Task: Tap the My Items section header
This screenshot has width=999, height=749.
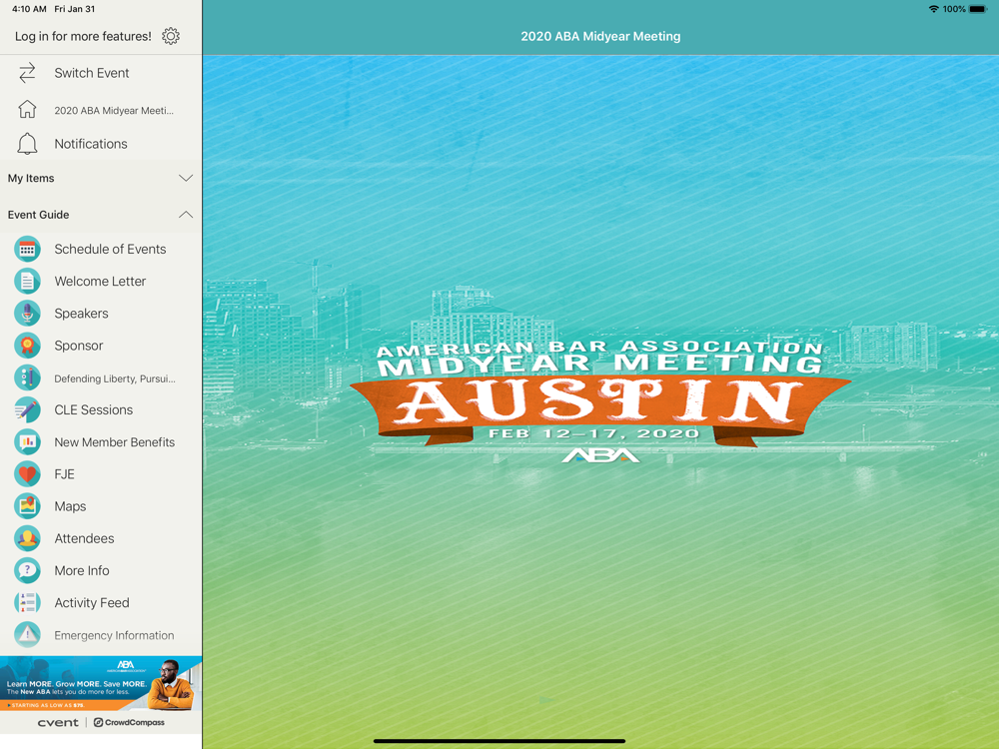Action: point(101,178)
